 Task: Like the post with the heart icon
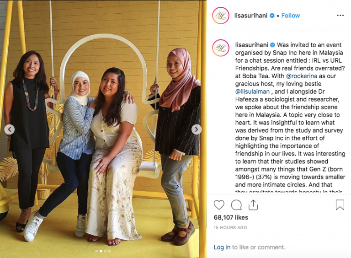point(219,205)
